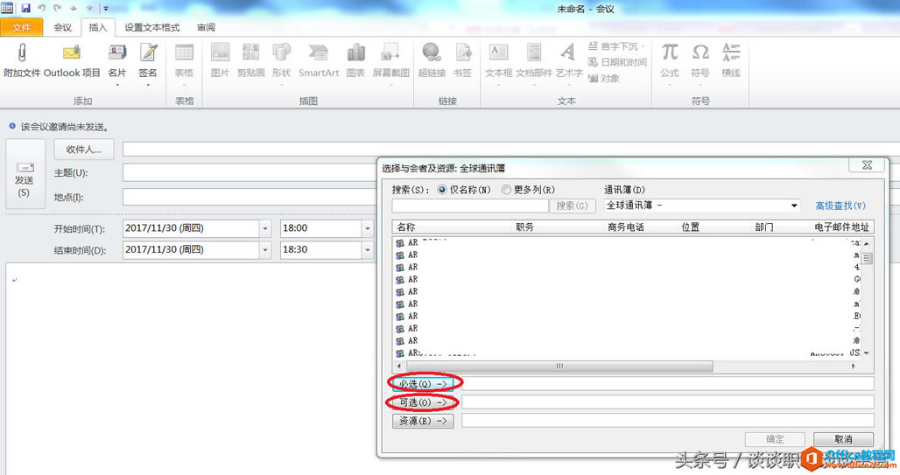Image resolution: width=900 pixels, height=475 pixels.
Task: Click the Picture (图片) insert icon
Action: 220,52
